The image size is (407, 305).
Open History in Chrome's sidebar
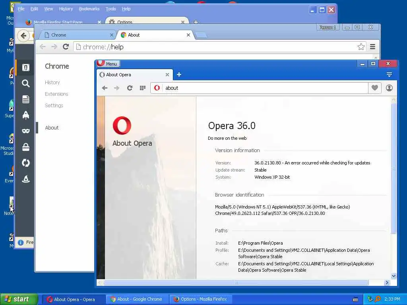tap(52, 83)
